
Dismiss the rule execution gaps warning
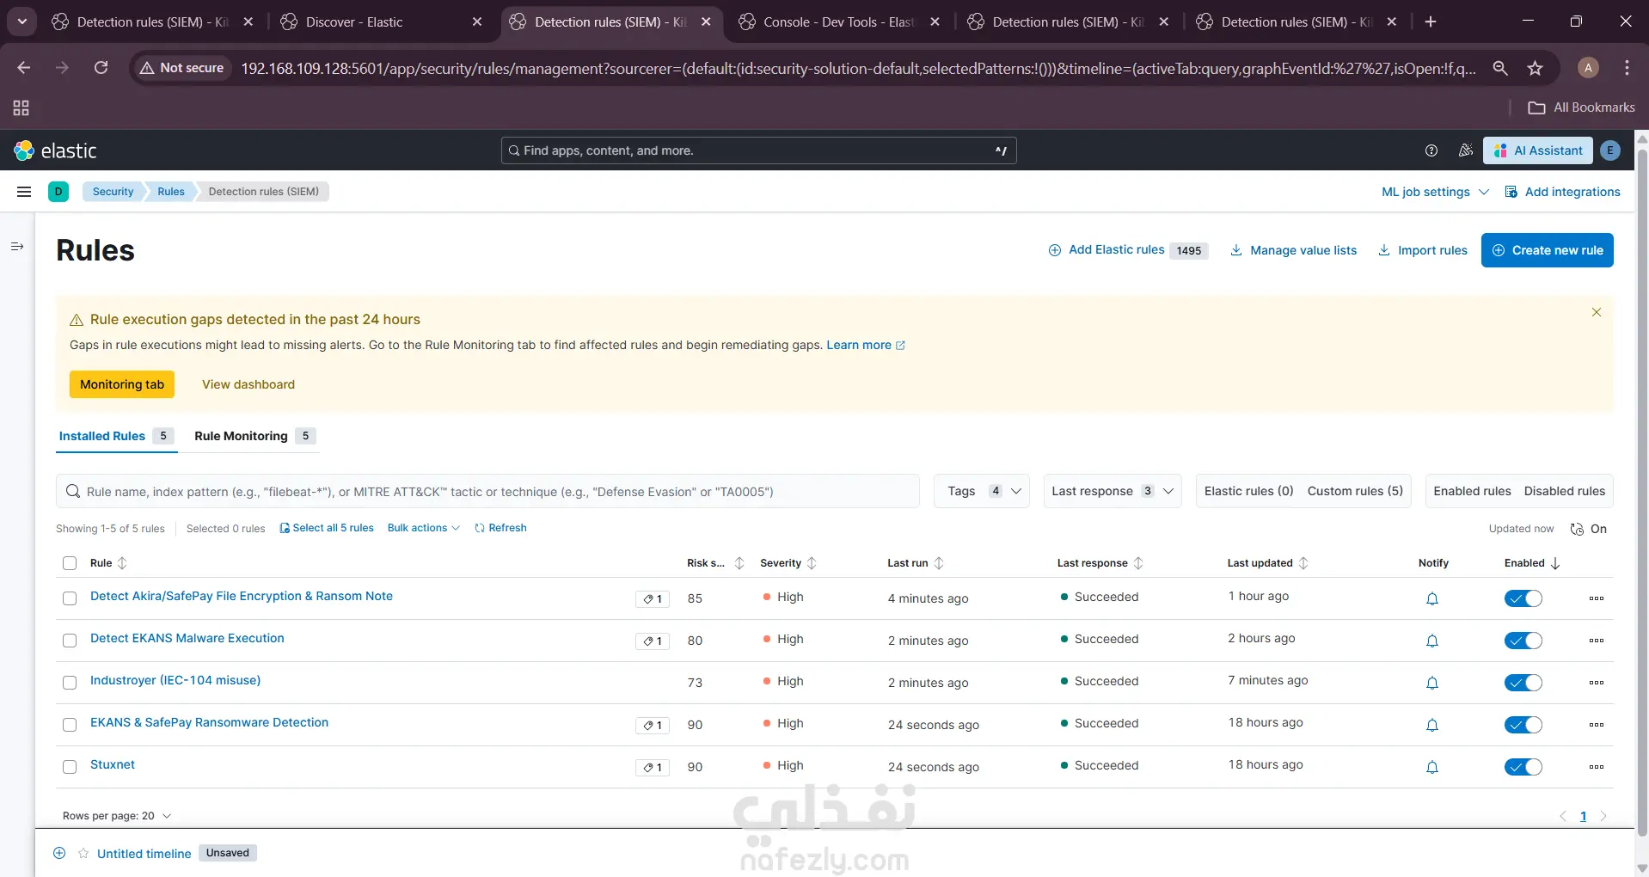pyautogui.click(x=1597, y=312)
